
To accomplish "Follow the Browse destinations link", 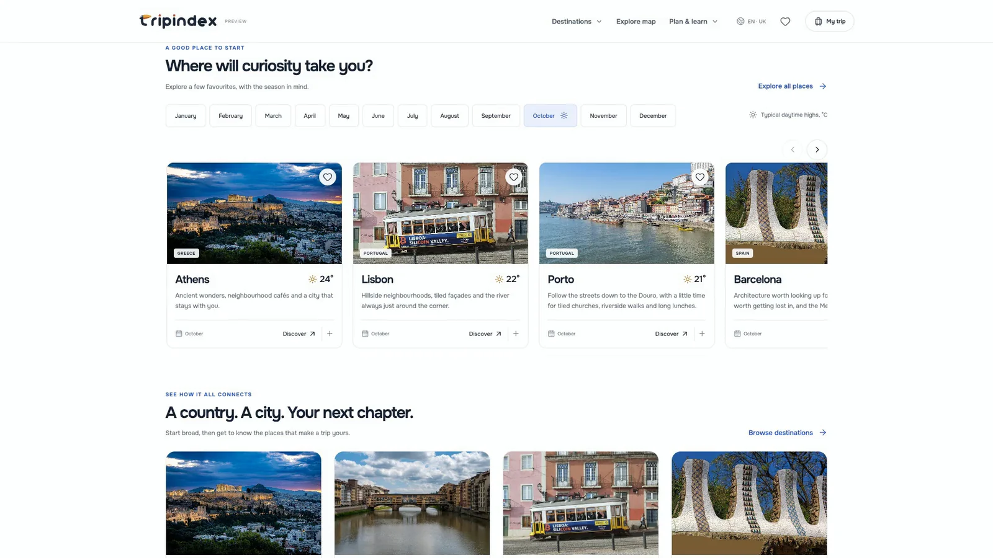I will (x=787, y=433).
